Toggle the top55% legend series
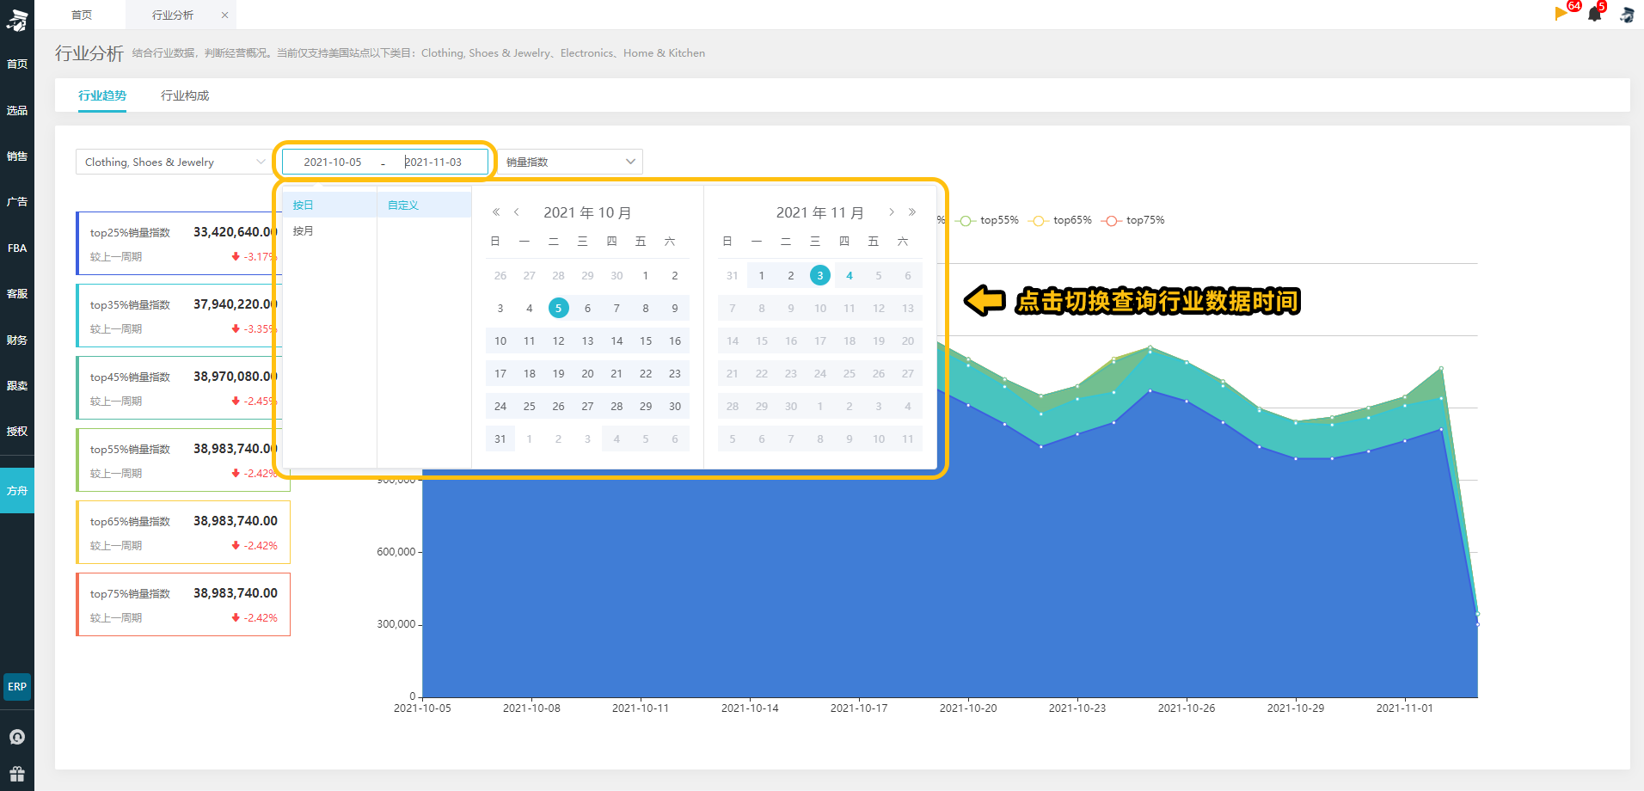The height and width of the screenshot is (791, 1644). coord(987,221)
